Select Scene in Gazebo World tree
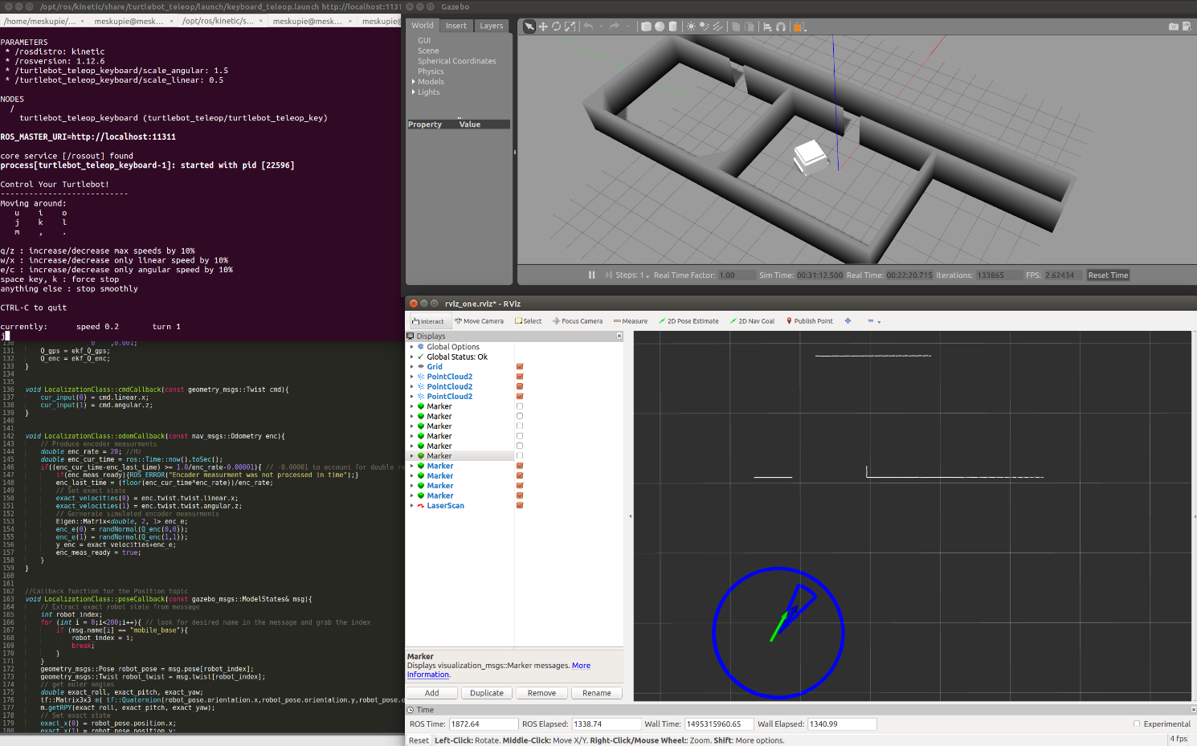The width and height of the screenshot is (1197, 746). coord(428,51)
